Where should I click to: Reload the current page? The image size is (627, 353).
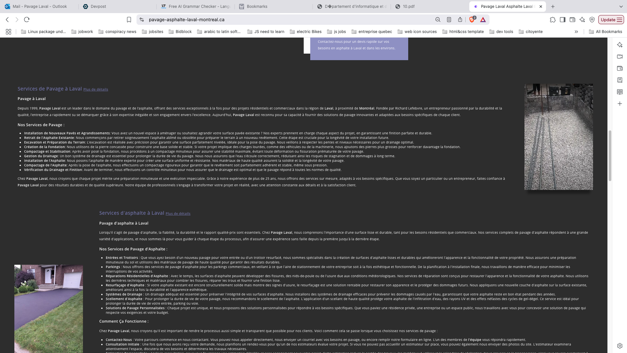(x=27, y=20)
